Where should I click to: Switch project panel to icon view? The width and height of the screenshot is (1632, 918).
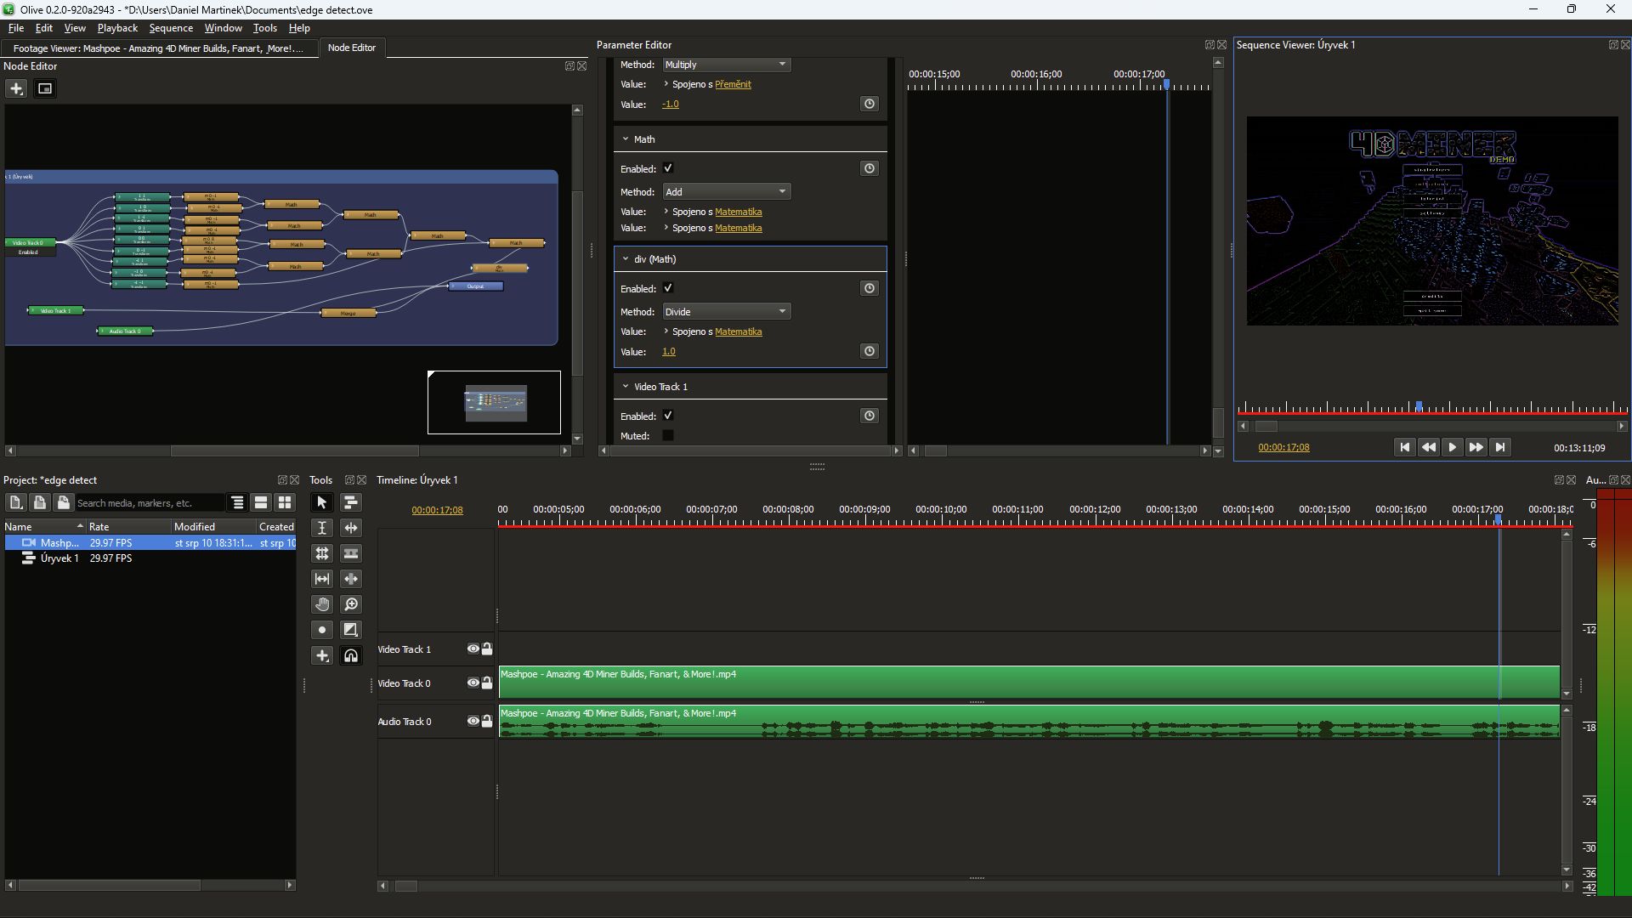[x=285, y=502]
